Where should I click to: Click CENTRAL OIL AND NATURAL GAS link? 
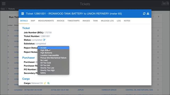pyautogui.click(x=139, y=90)
